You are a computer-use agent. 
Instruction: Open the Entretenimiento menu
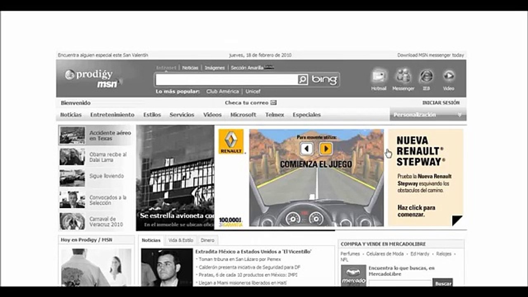112,115
